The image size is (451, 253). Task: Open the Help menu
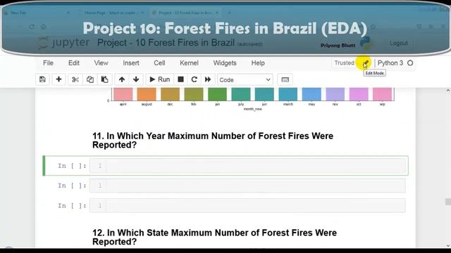click(258, 63)
